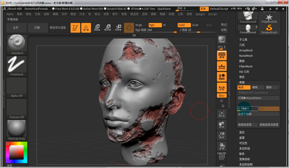The image size is (289, 168).
Task: Expand the NanoMesh section
Action: tap(246, 56)
